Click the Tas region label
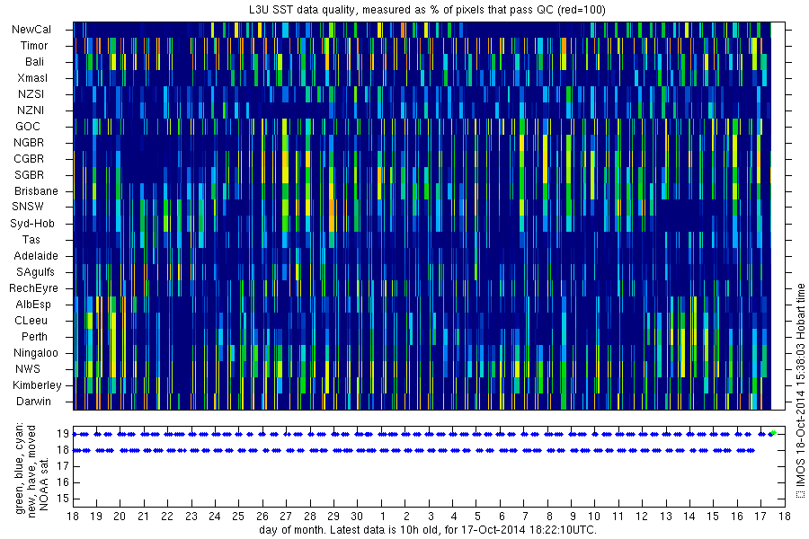Image resolution: width=809 pixels, height=539 pixels. (31, 239)
